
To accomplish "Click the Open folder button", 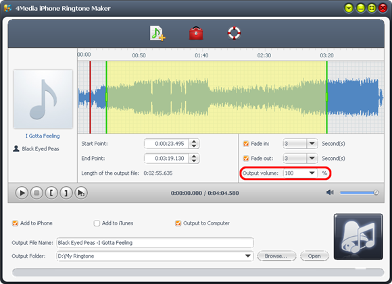I will click(x=314, y=256).
